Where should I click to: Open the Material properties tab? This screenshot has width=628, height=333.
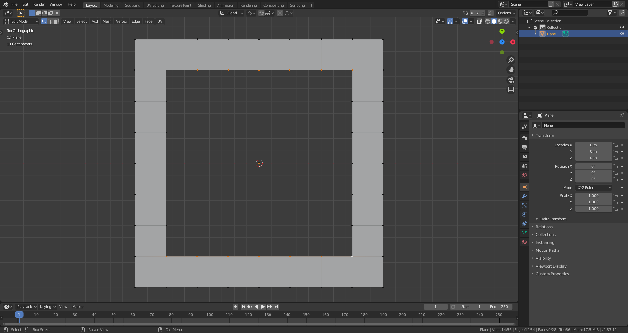click(x=524, y=242)
